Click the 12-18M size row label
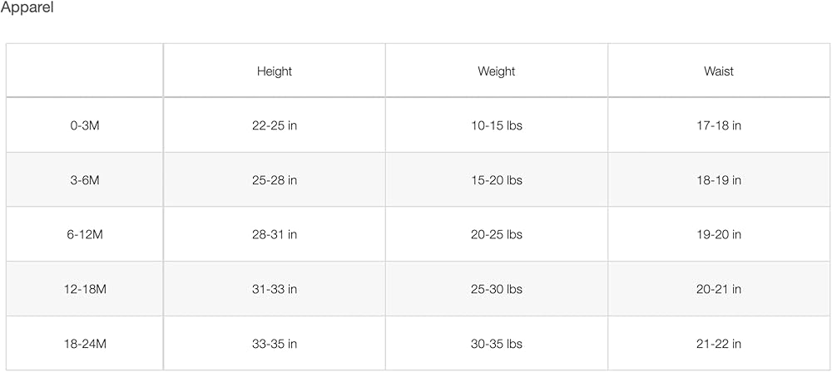 [85, 290]
